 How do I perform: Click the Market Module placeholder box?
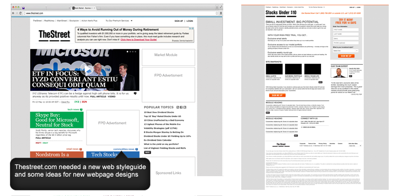click(168, 57)
